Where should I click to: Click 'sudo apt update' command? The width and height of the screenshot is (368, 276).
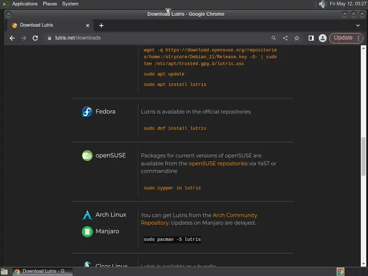164,74
